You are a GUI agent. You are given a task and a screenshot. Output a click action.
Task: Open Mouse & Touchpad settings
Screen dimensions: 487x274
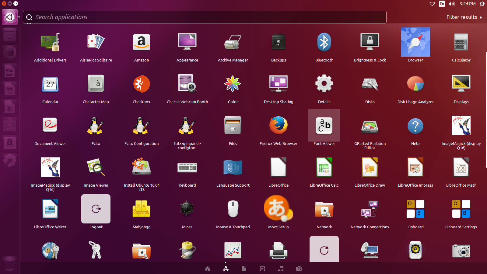click(x=233, y=209)
